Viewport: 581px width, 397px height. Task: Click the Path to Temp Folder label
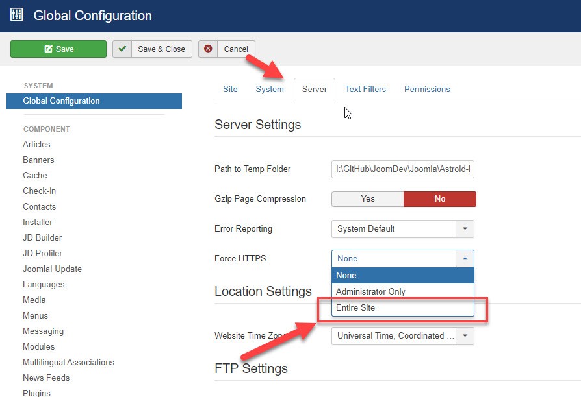252,169
